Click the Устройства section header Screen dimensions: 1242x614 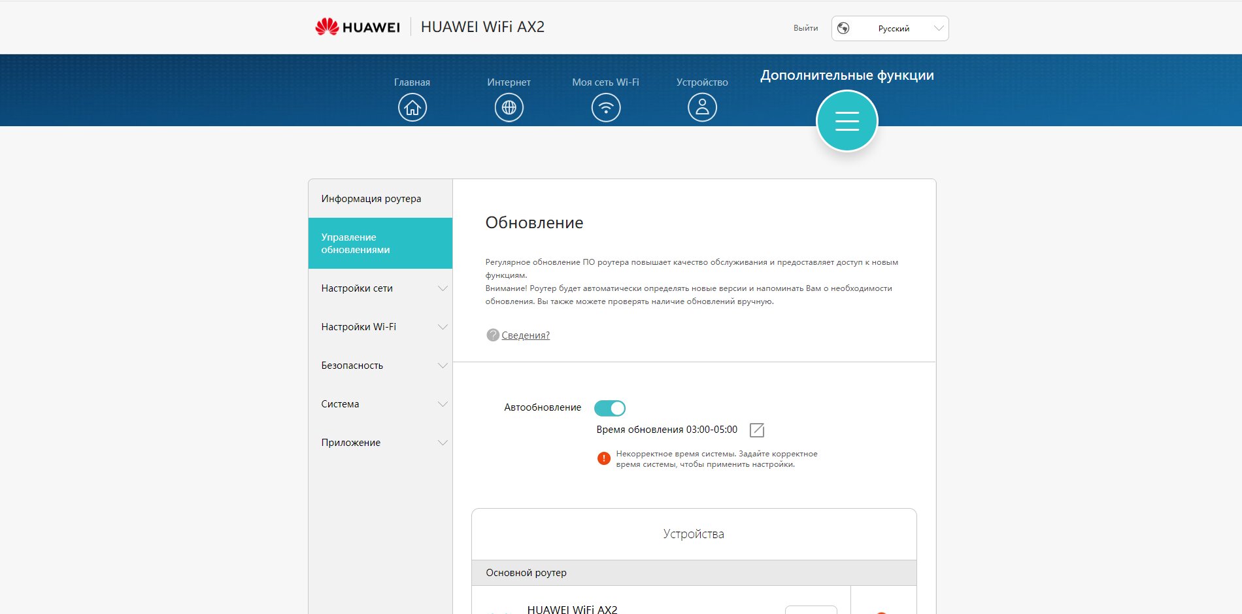pyautogui.click(x=694, y=534)
